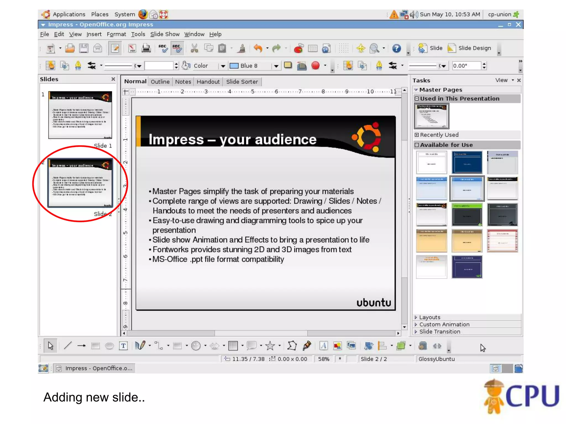The height and width of the screenshot is (424, 566).
Task: Select the Line drawing tool
Action: (68, 346)
